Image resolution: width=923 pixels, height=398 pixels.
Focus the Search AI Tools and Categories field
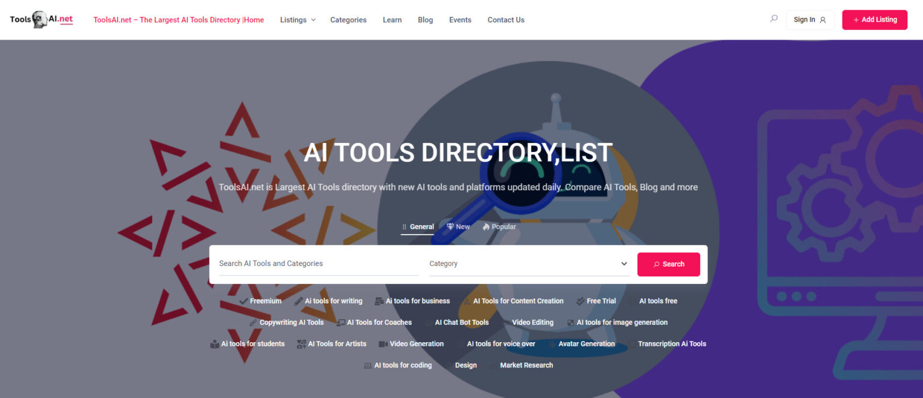pyautogui.click(x=318, y=264)
